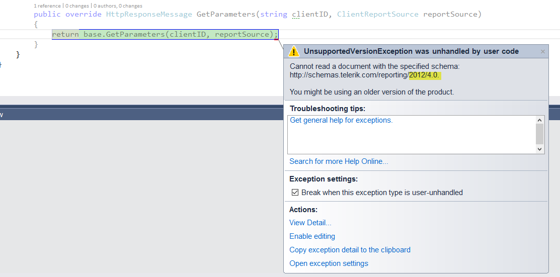Click the Troubleshooting tips scrollbar thumb

(540, 134)
